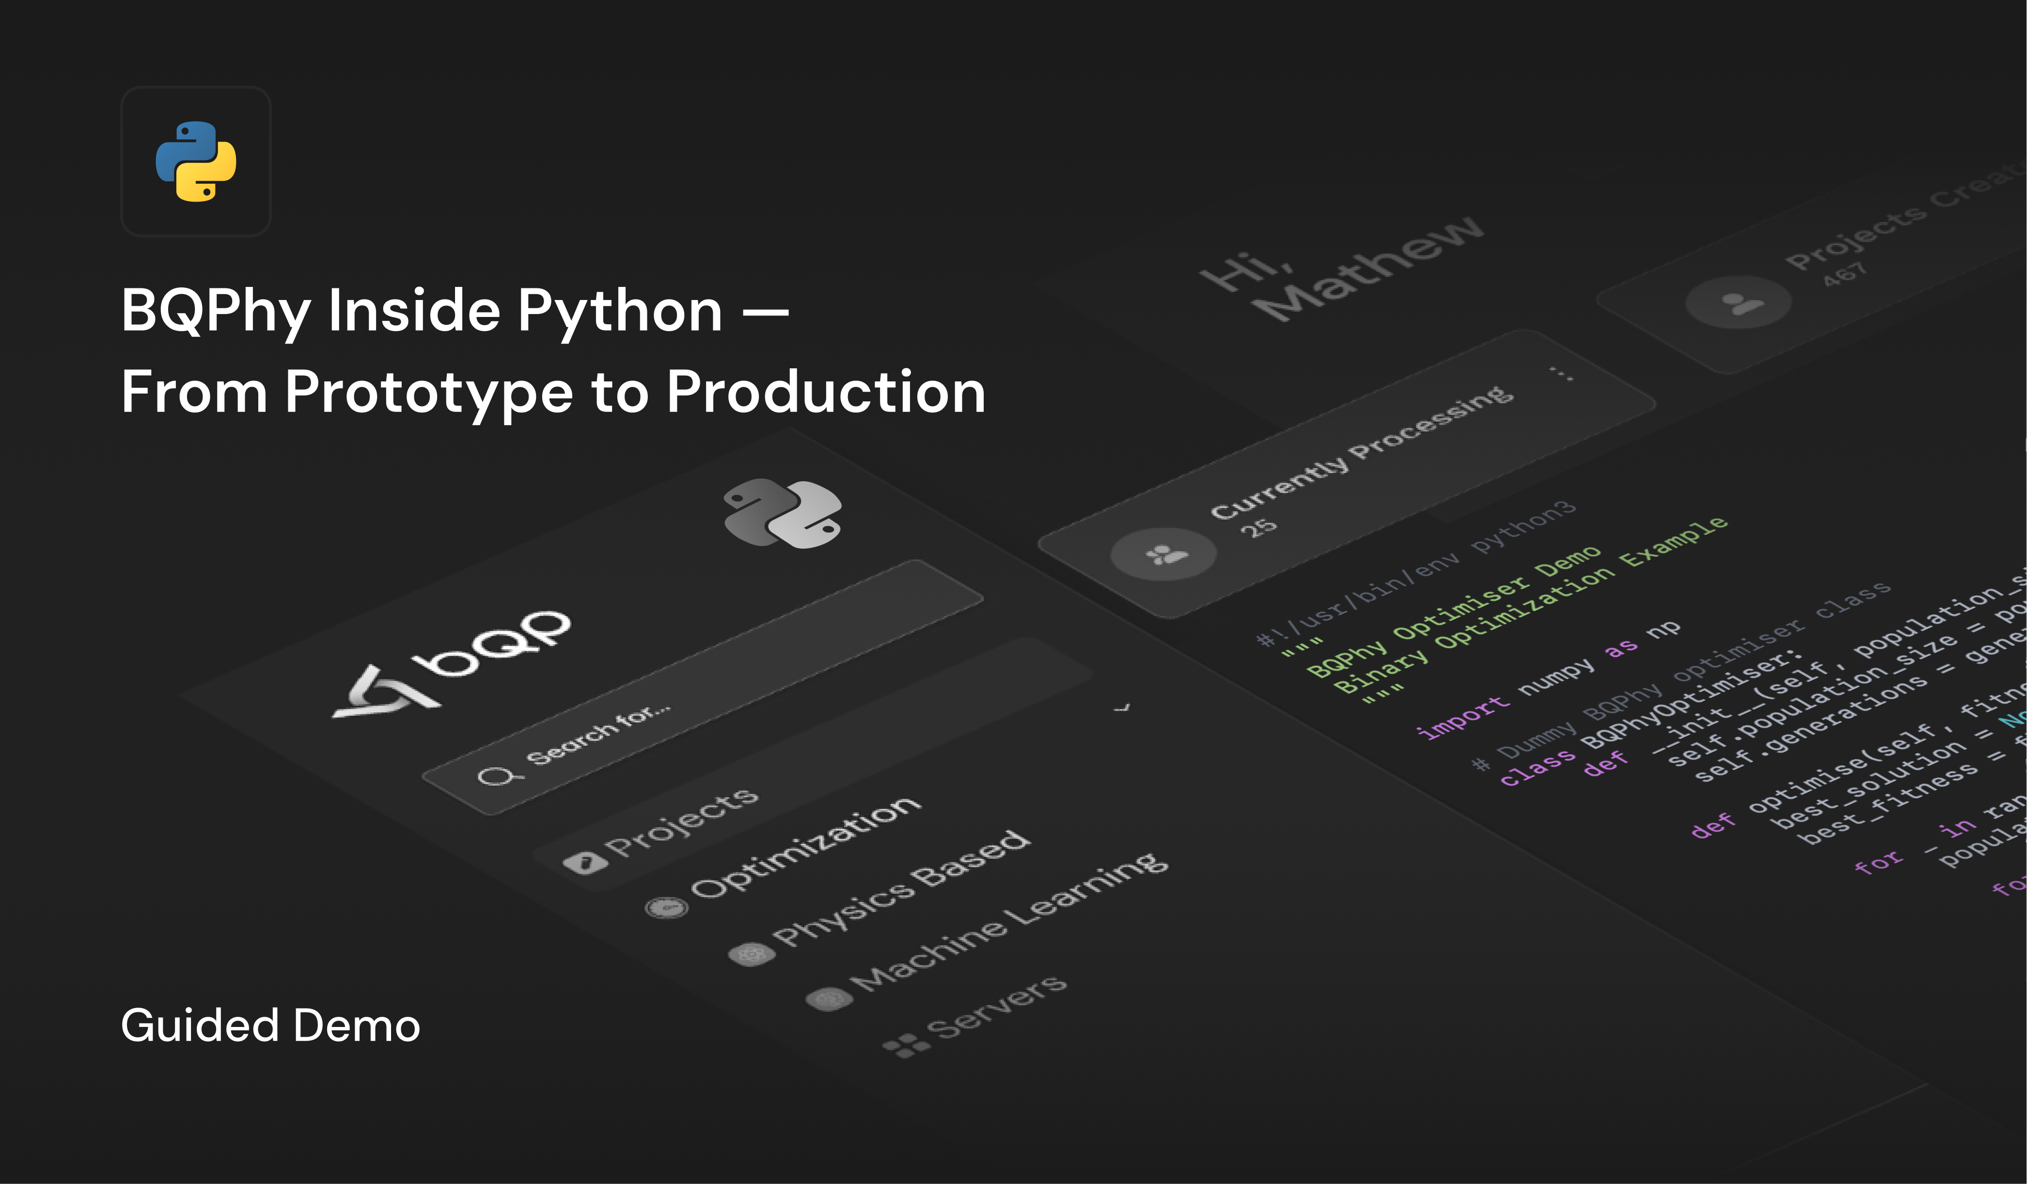
Task: Click the Servers grid icon
Action: (x=906, y=1047)
